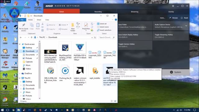Click Pin to Quick access icon
This screenshot has height=112, width=199.
24,25
